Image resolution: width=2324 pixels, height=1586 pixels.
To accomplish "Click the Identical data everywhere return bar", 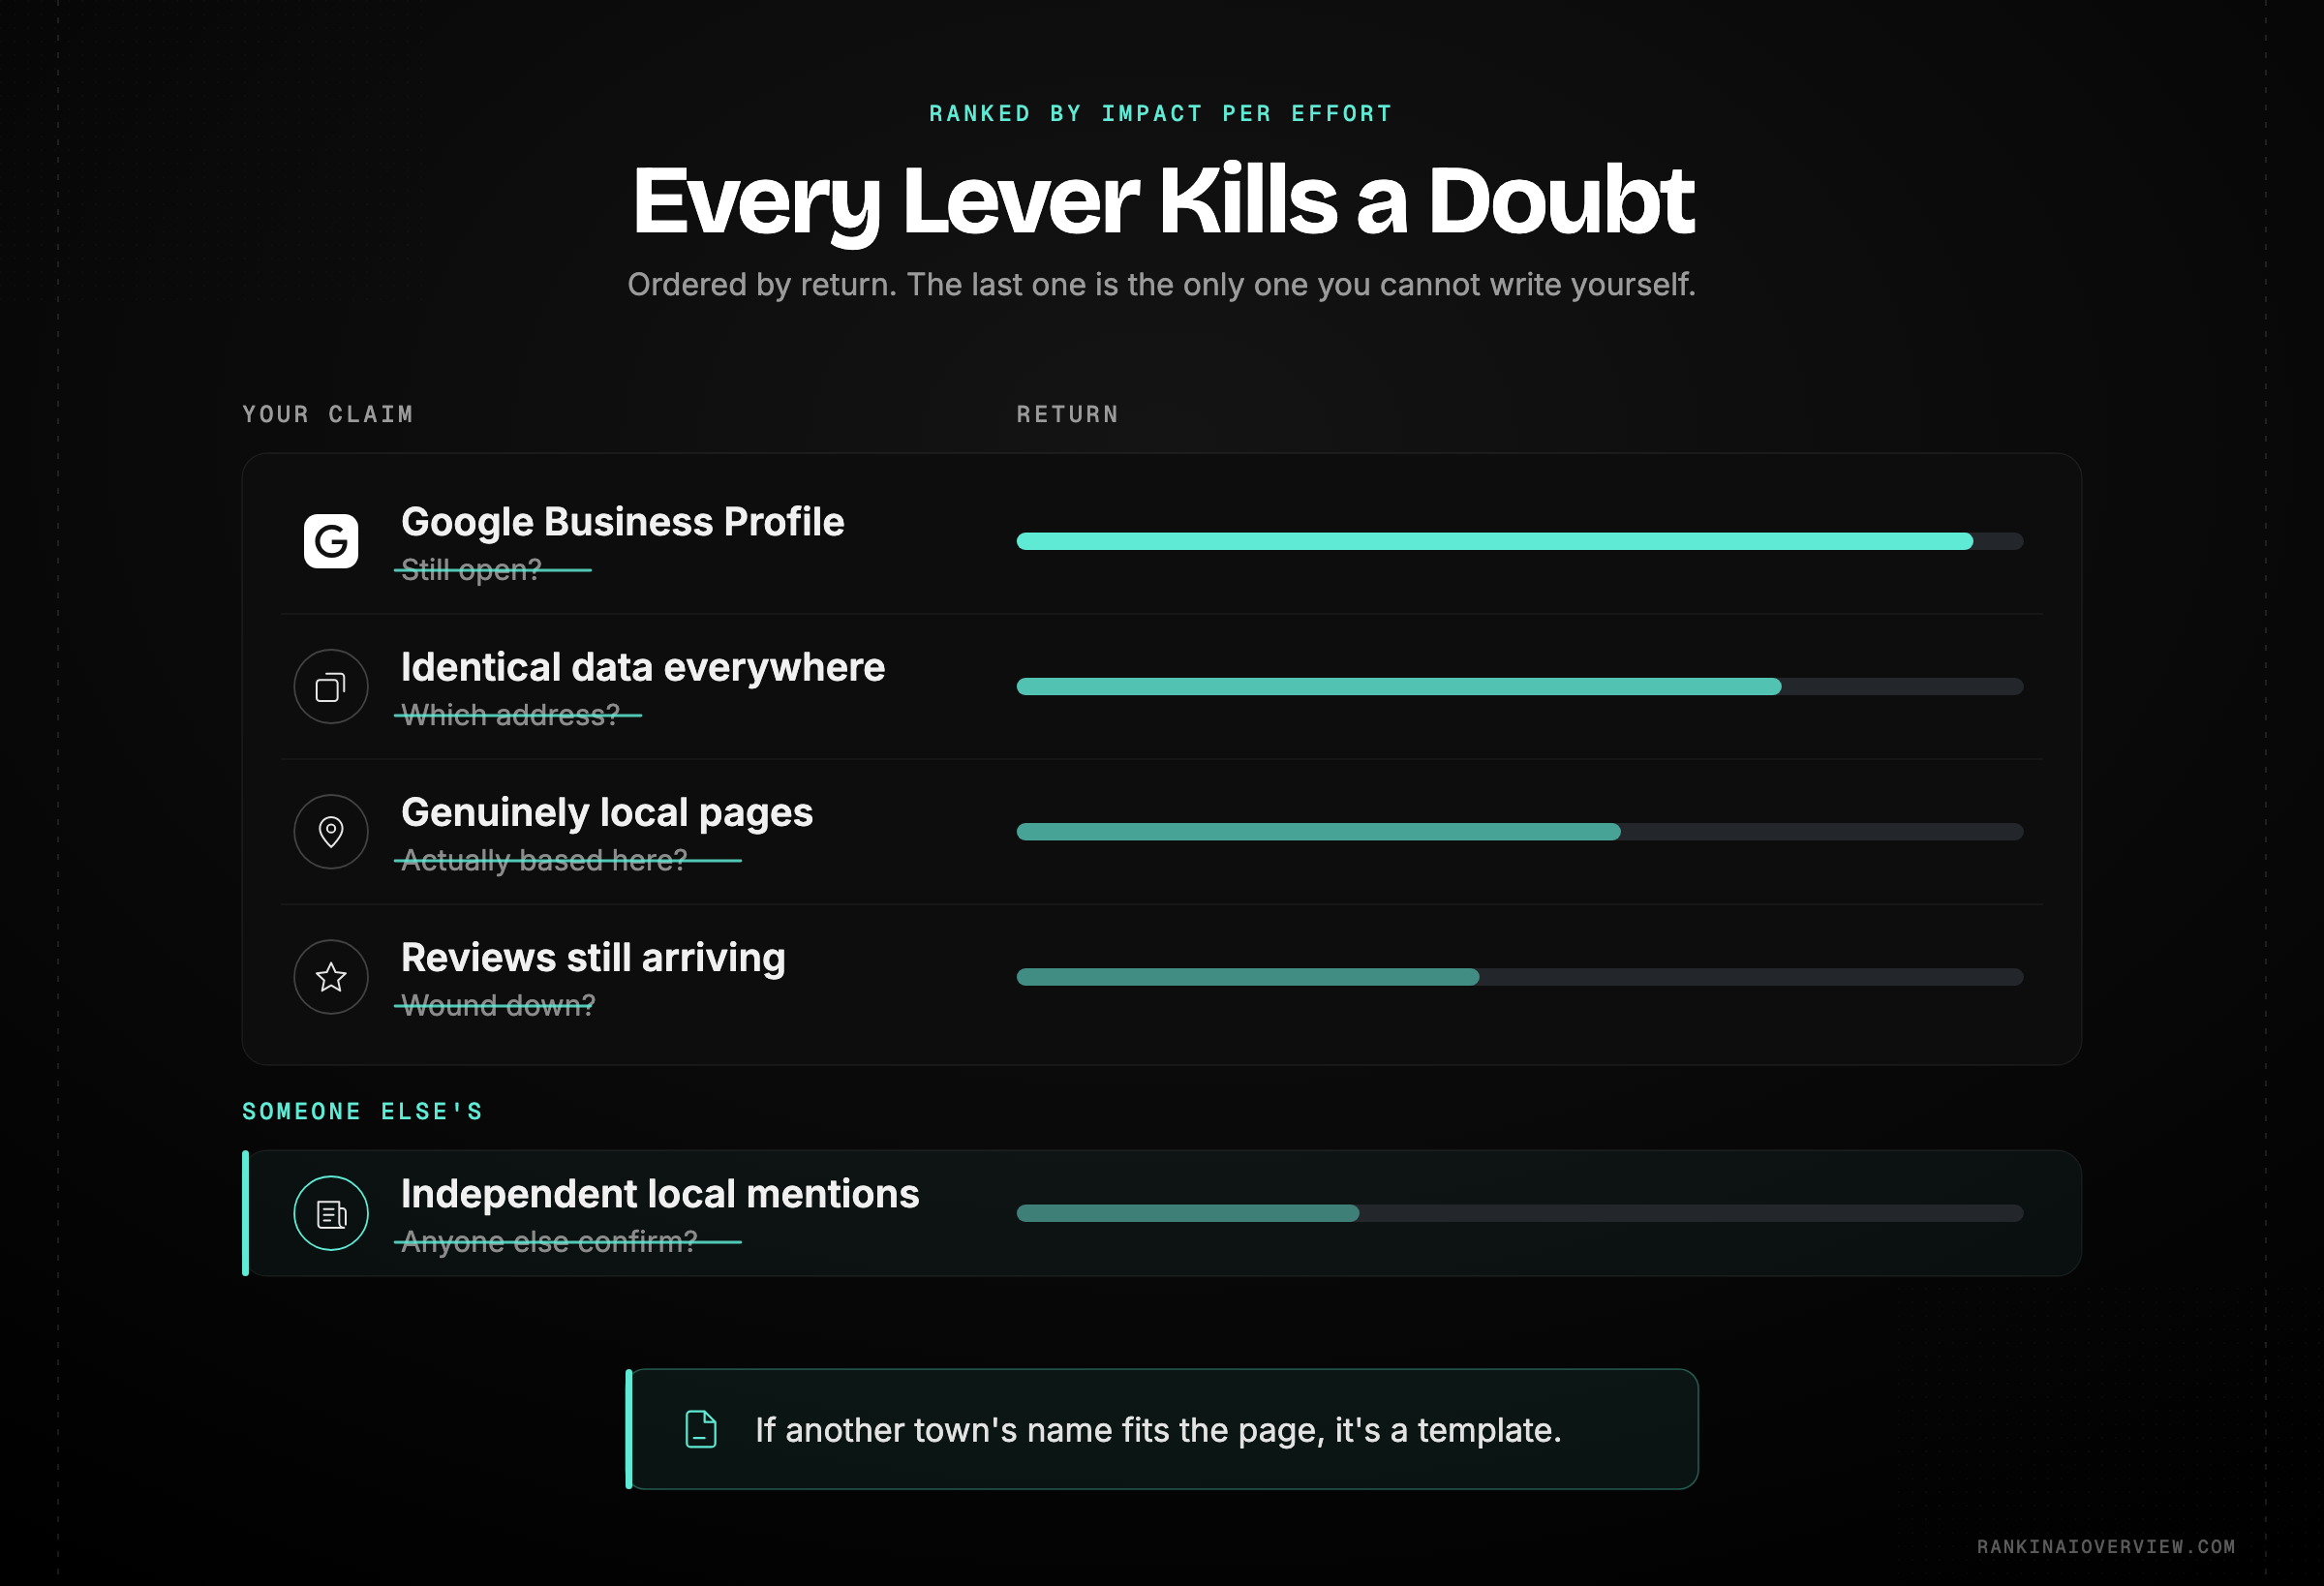I will [1519, 686].
